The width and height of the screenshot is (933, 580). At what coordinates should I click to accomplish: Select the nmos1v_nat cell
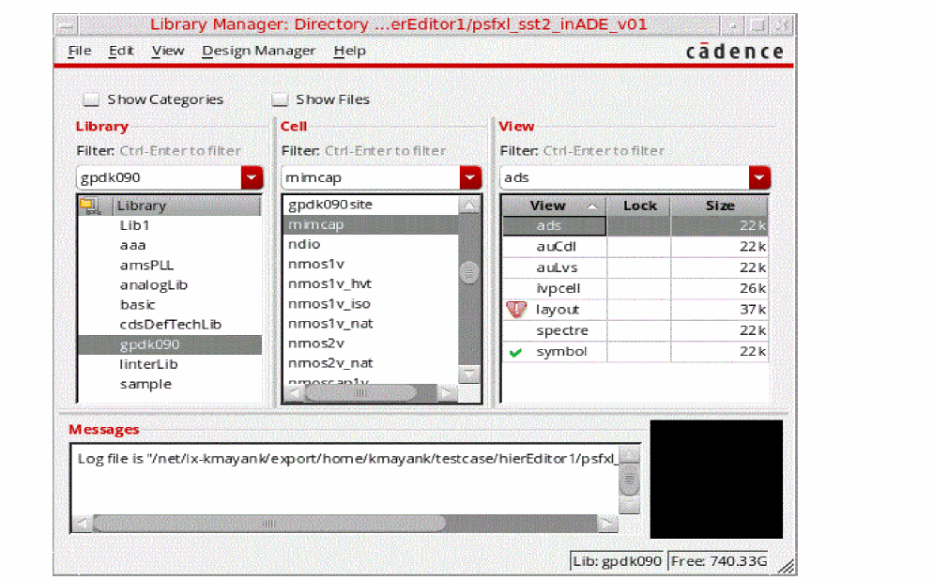[x=370, y=324]
